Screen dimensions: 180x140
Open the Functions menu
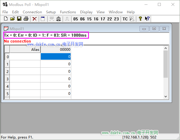point(68,12)
